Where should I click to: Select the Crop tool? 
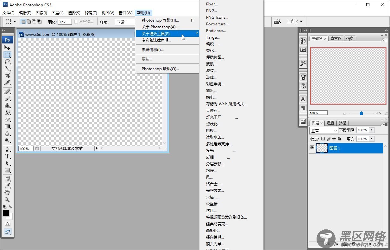pyautogui.click(x=7, y=76)
